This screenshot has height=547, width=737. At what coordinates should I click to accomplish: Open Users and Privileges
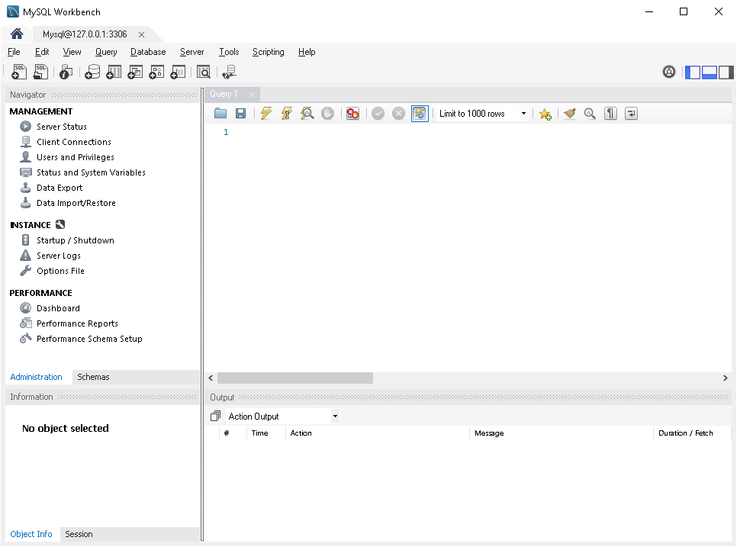(76, 157)
